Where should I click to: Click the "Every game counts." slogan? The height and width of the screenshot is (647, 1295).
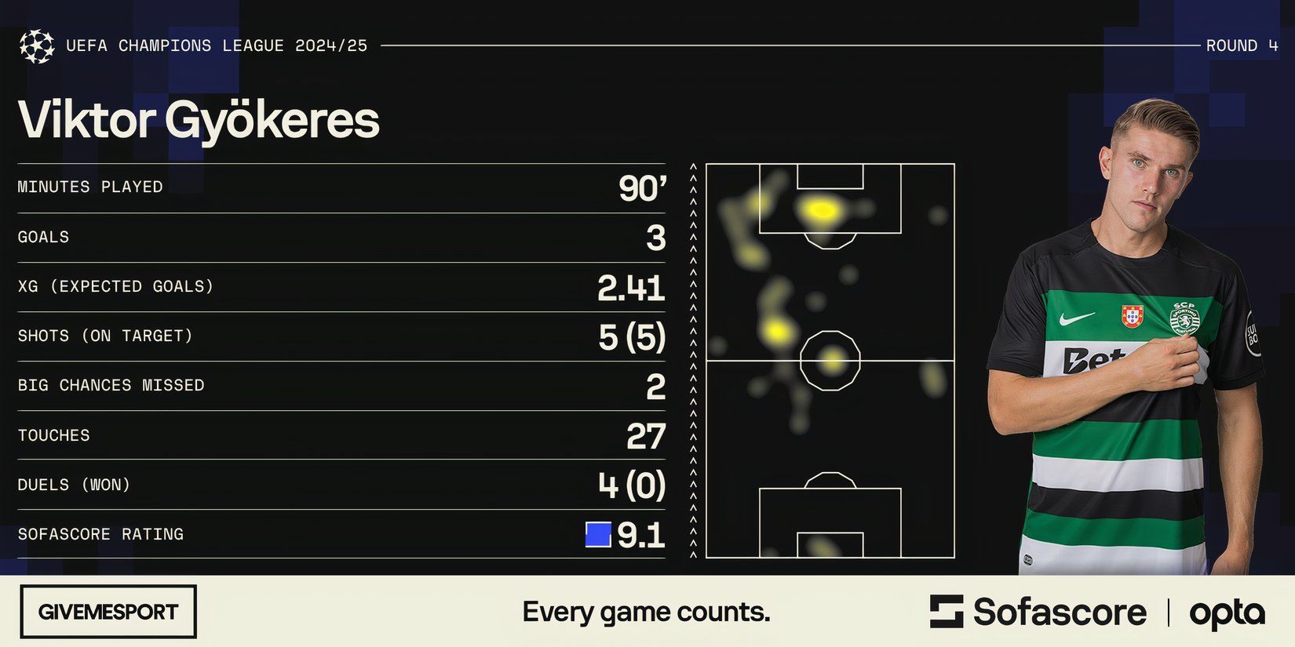[x=646, y=612]
